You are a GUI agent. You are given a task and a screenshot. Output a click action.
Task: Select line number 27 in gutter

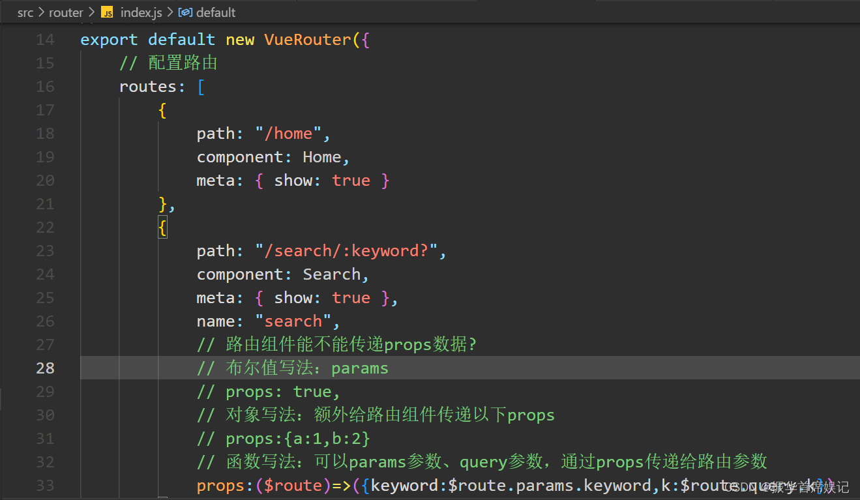tap(45, 345)
